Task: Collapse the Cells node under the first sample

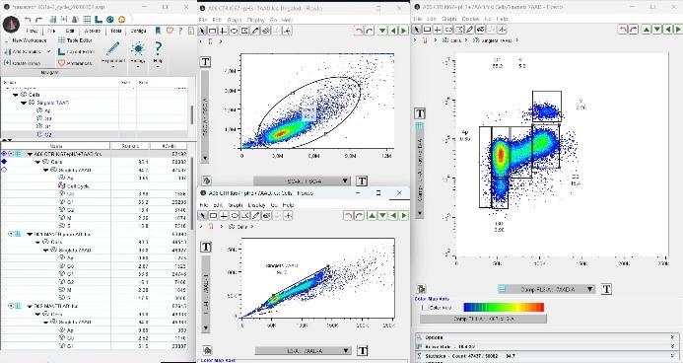Action: [x=38, y=162]
